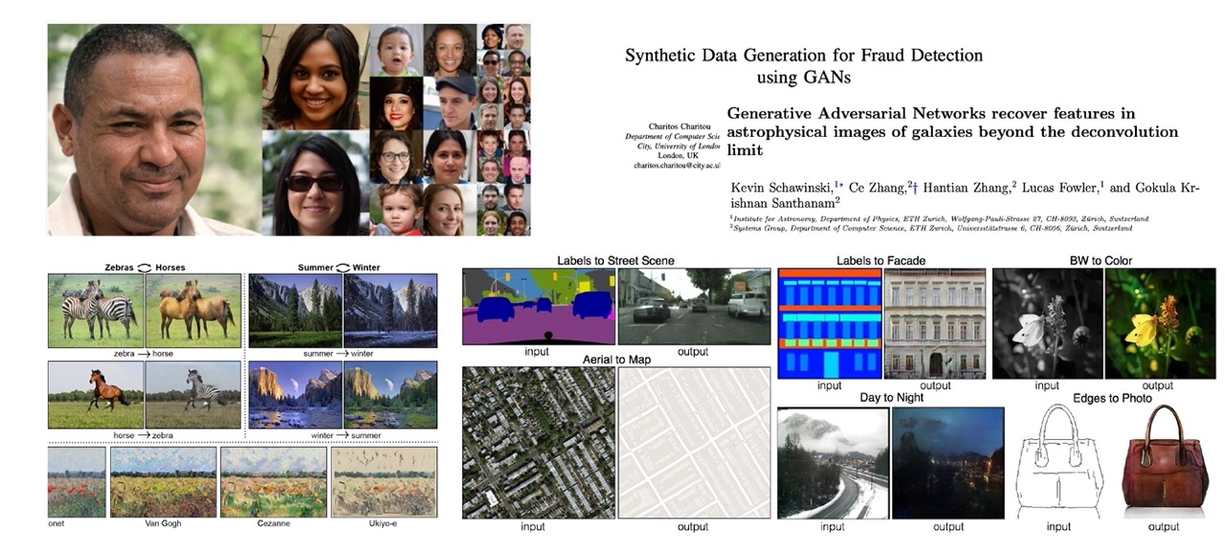
Task: Click the Zebras to Horses heading
Action: coord(144,265)
